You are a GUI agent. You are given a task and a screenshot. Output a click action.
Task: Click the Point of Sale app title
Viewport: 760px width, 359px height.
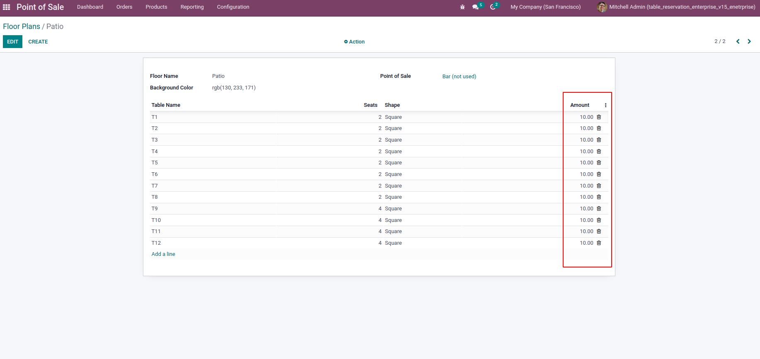[40, 7]
